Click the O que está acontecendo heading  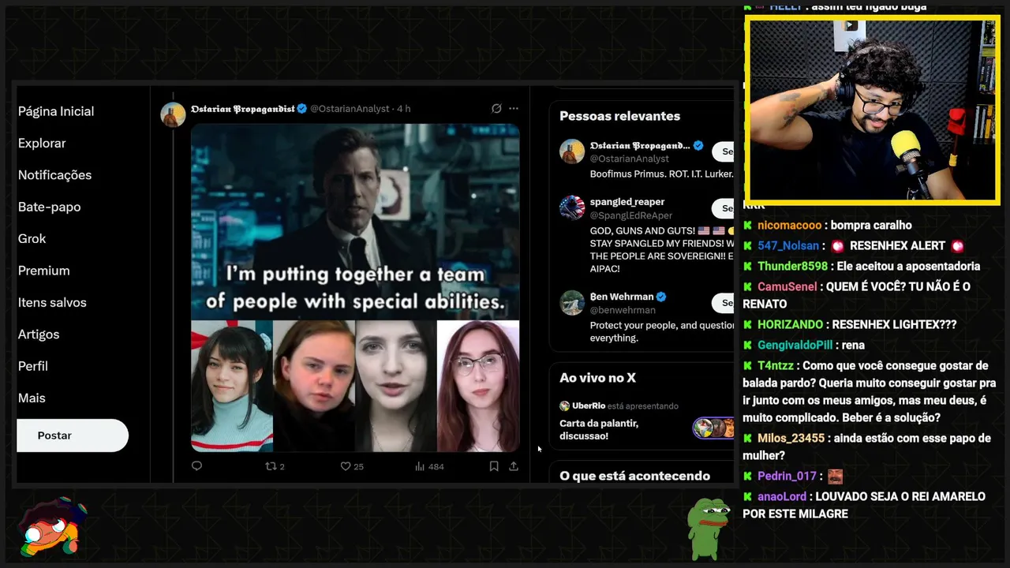click(x=634, y=476)
